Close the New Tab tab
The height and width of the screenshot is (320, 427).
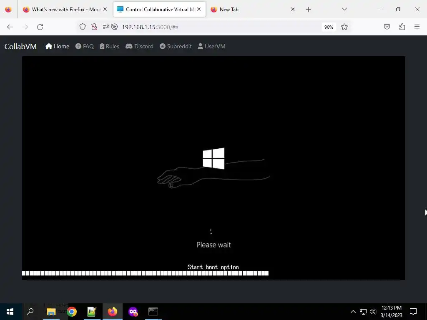(x=293, y=10)
